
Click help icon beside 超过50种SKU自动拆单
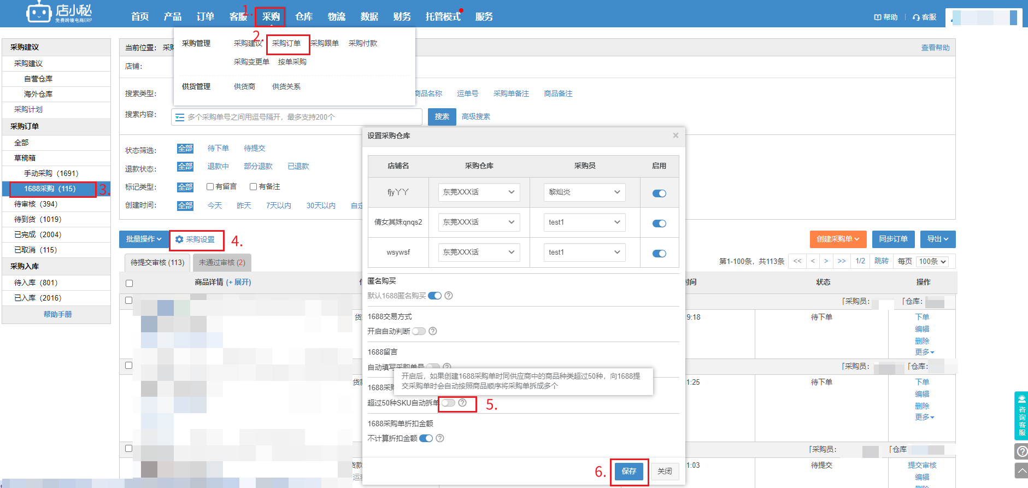pos(462,403)
